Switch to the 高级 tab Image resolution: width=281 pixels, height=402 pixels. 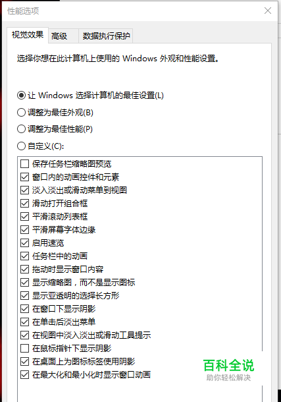(x=63, y=36)
